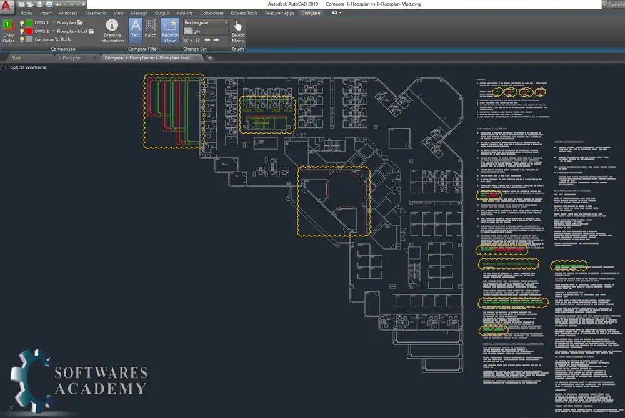Click the Draw Order button

(x=8, y=31)
